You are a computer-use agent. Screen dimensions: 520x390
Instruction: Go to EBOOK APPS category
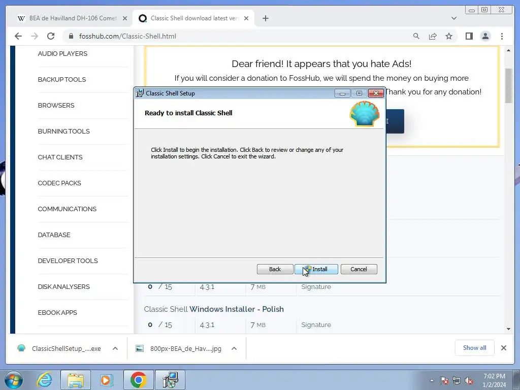[x=57, y=312]
